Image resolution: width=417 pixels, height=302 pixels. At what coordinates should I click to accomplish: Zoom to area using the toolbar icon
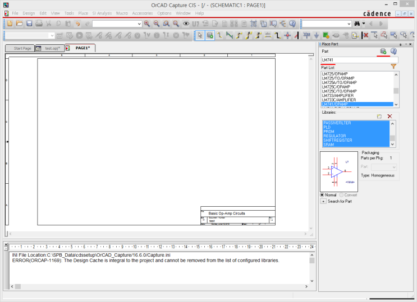(166, 24)
